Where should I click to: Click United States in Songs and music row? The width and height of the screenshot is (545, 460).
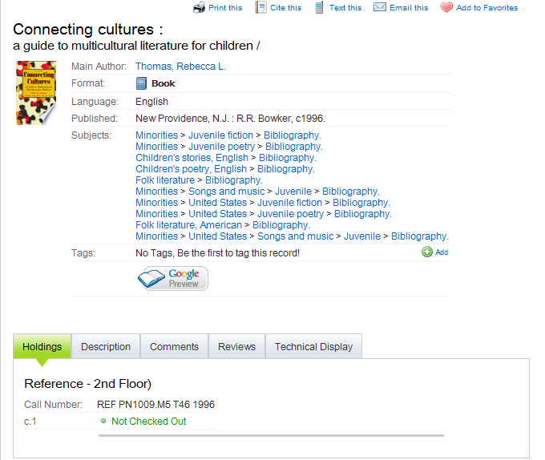(x=217, y=236)
